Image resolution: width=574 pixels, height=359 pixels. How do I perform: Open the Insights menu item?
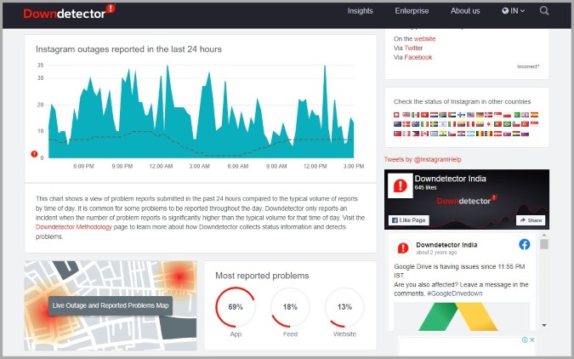[x=360, y=10]
